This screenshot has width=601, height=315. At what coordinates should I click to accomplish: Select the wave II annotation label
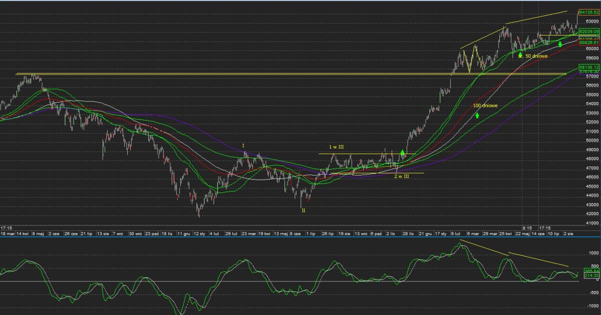[303, 211]
